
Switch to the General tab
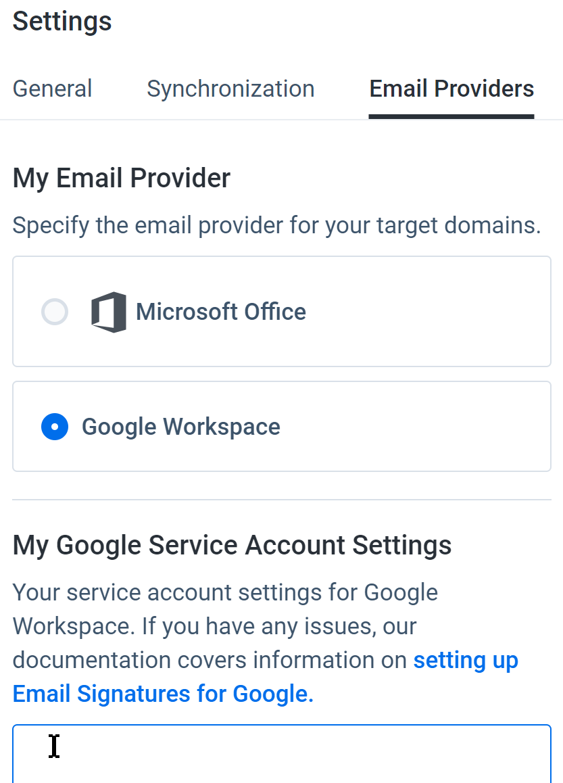(x=53, y=89)
